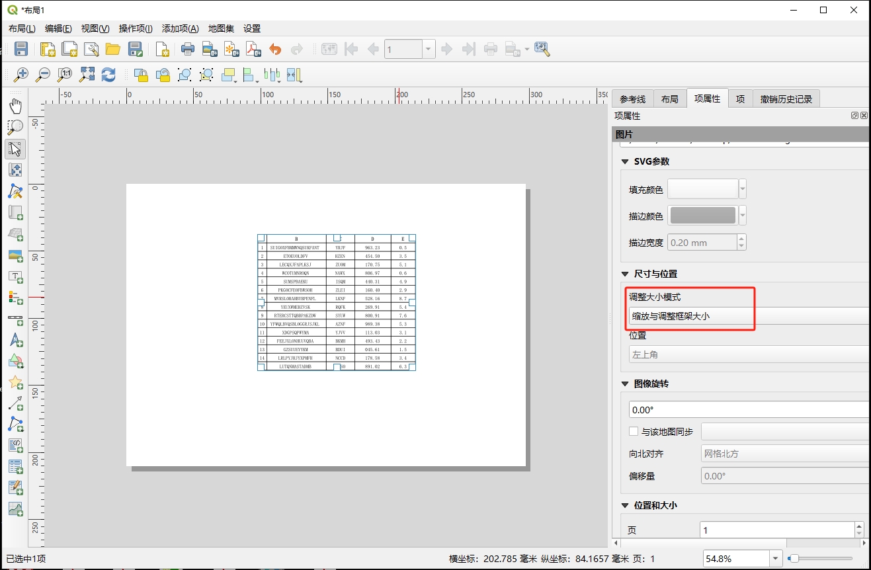Screen dimensions: 871x570
Task: Collapse the SVG参数 section
Action: [625, 161]
